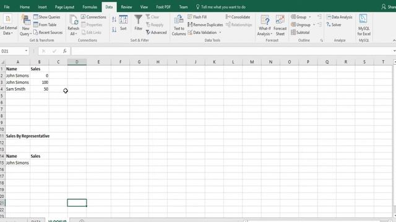Switch to the Home tab

tap(25, 7)
